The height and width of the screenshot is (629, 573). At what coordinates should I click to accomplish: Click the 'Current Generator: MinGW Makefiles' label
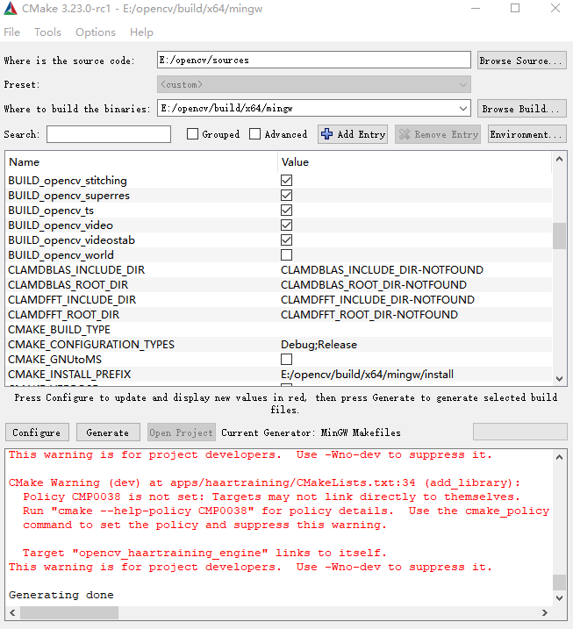311,432
